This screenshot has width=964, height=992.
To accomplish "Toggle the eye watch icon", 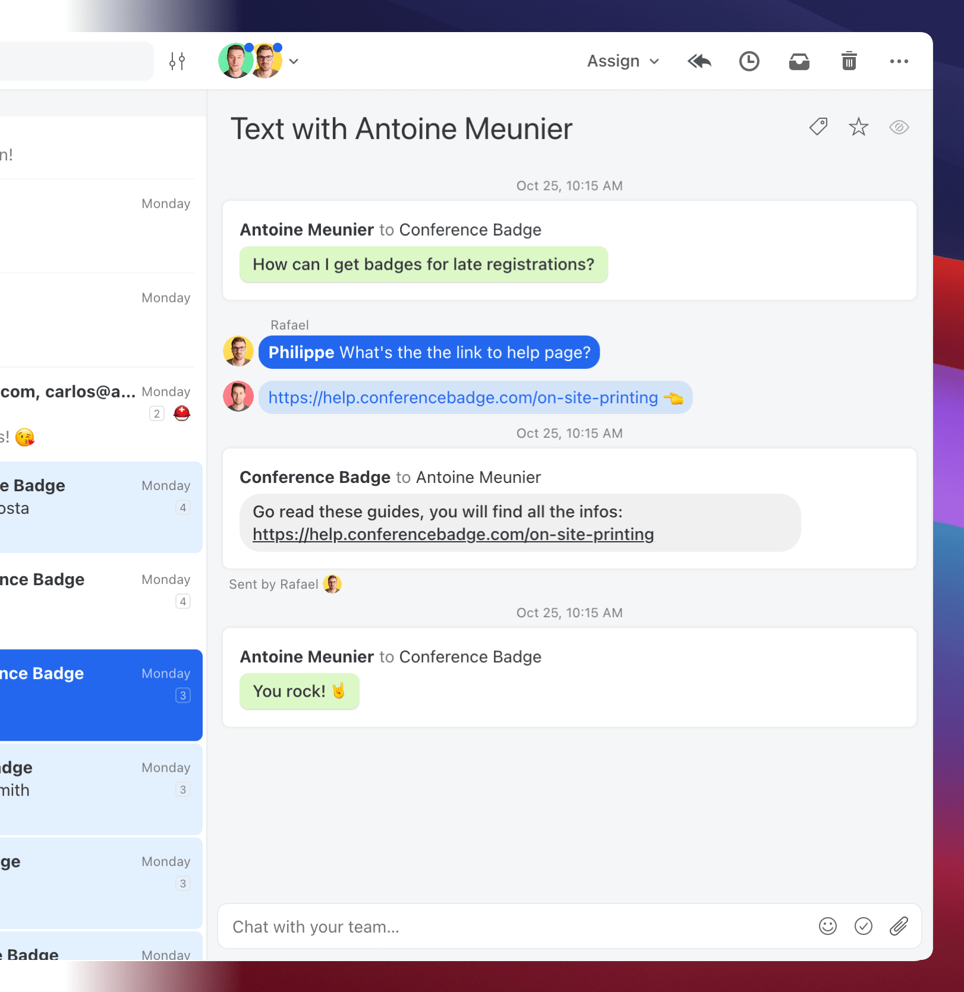I will click(x=899, y=127).
